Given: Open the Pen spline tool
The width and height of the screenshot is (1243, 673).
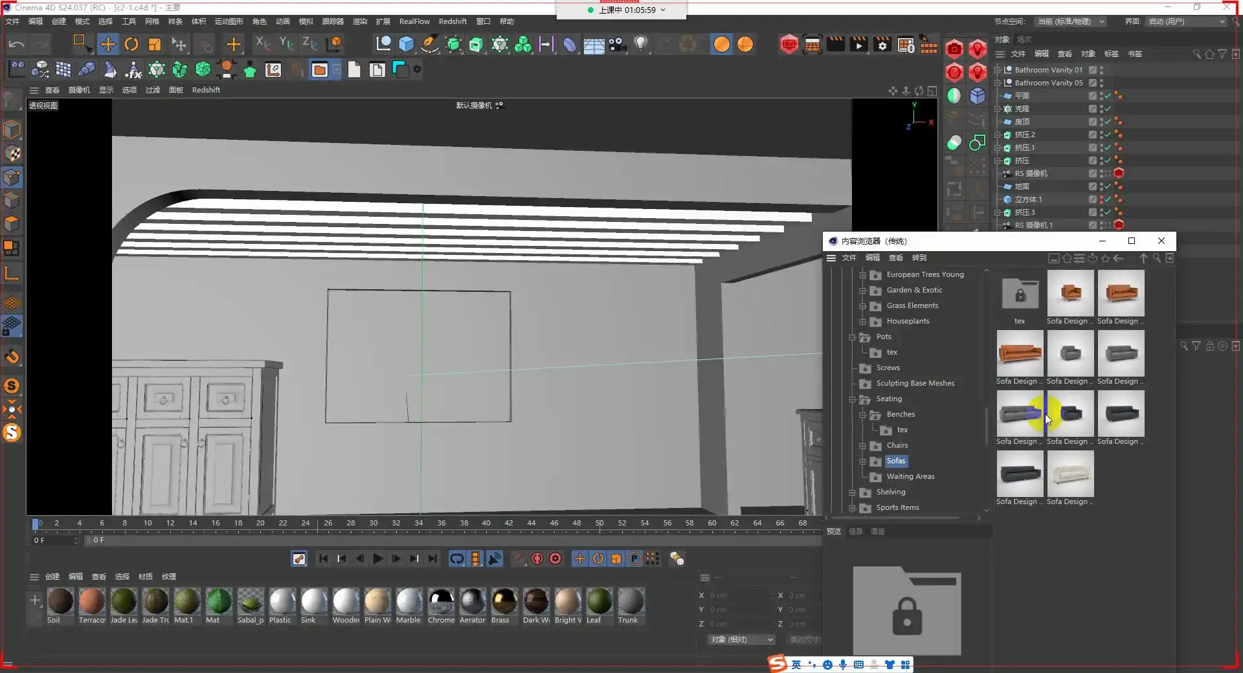Looking at the screenshot, I should pyautogui.click(x=429, y=44).
